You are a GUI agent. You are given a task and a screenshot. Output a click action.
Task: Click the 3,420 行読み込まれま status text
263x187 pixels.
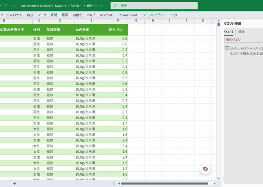[x=246, y=54]
